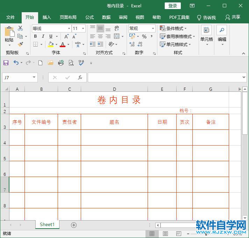The height and width of the screenshot is (238, 249).
Task: Expand the font name dropdown
Action: 69,29
